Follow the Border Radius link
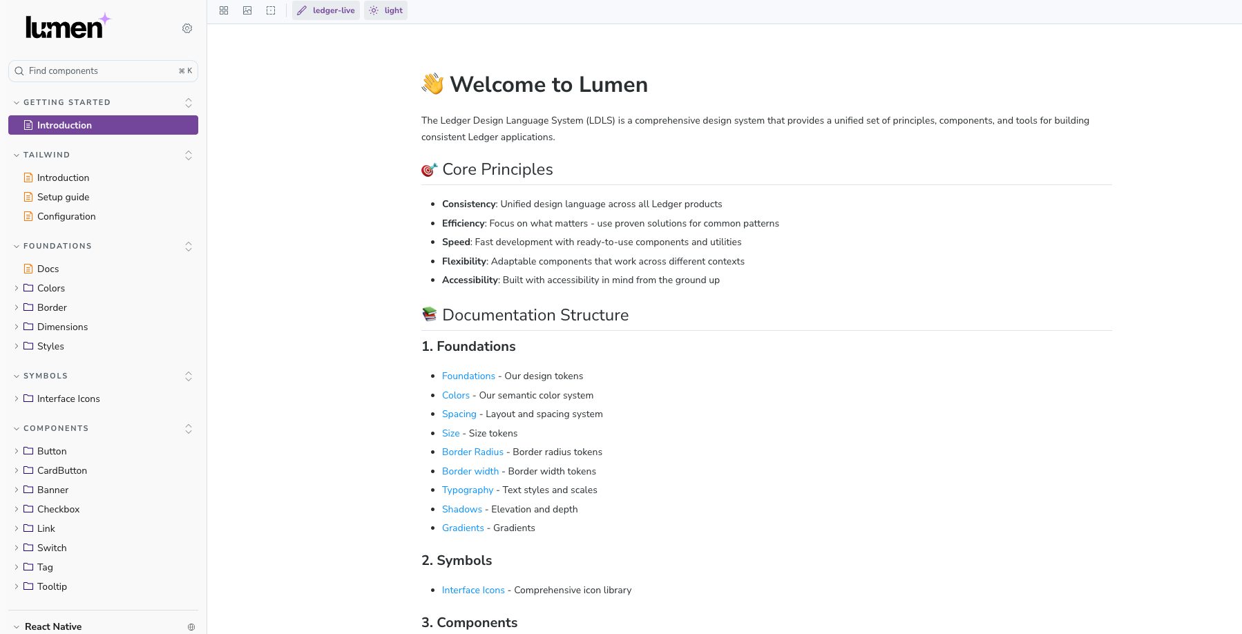 pyautogui.click(x=472, y=452)
